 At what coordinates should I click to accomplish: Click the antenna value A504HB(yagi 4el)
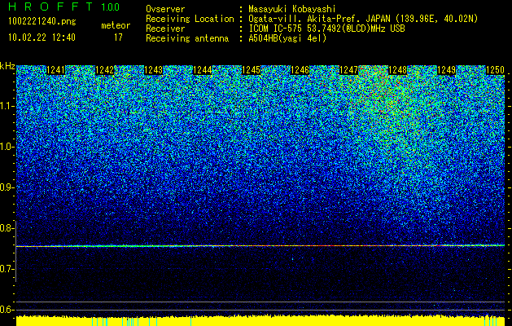pos(287,38)
